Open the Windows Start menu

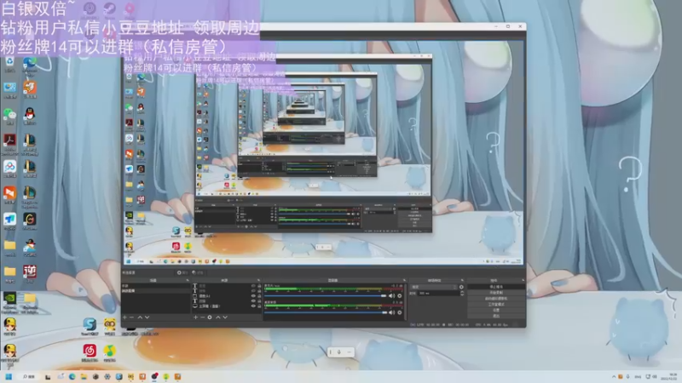(x=9, y=376)
